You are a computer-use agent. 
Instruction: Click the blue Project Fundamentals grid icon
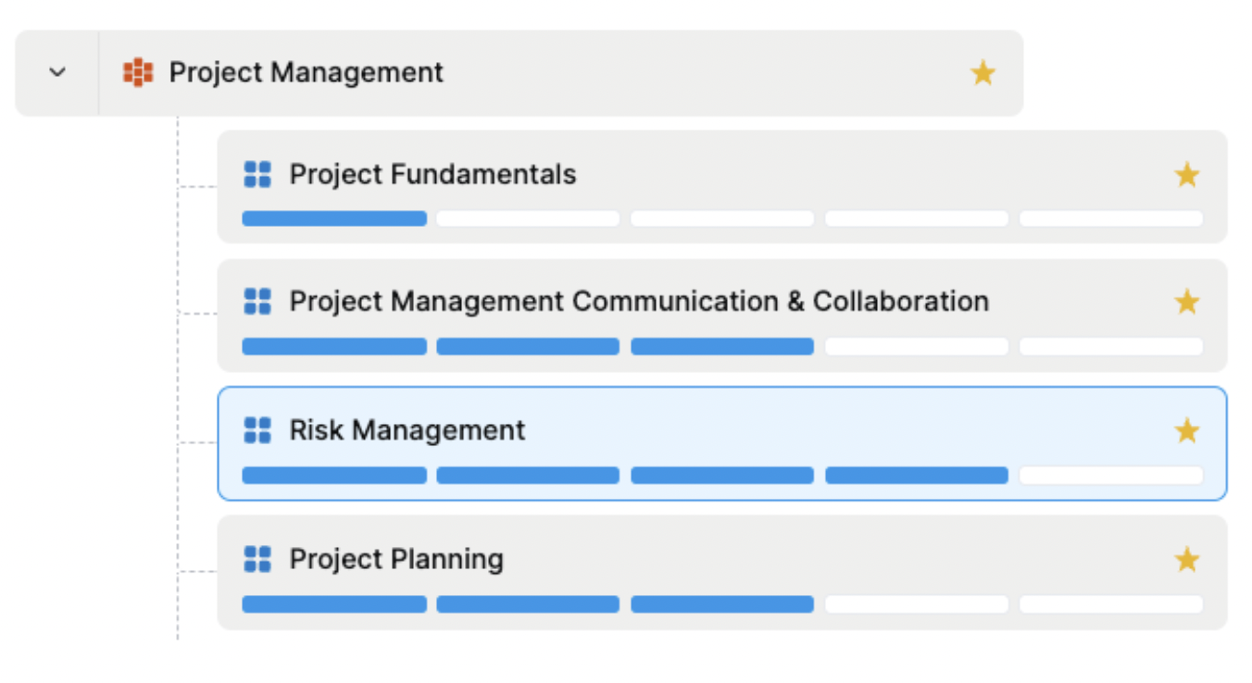[257, 174]
